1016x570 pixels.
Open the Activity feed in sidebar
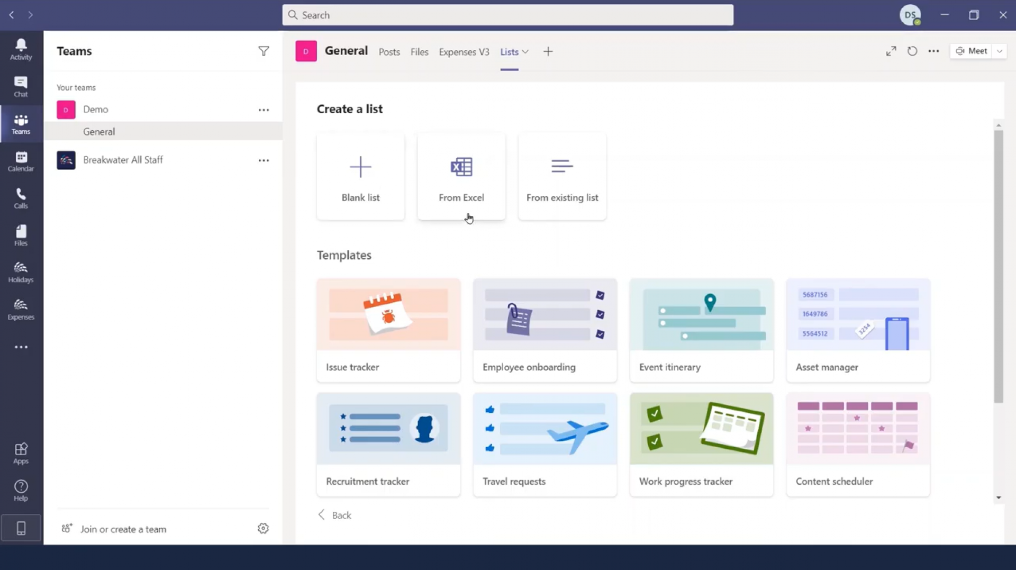(x=21, y=49)
